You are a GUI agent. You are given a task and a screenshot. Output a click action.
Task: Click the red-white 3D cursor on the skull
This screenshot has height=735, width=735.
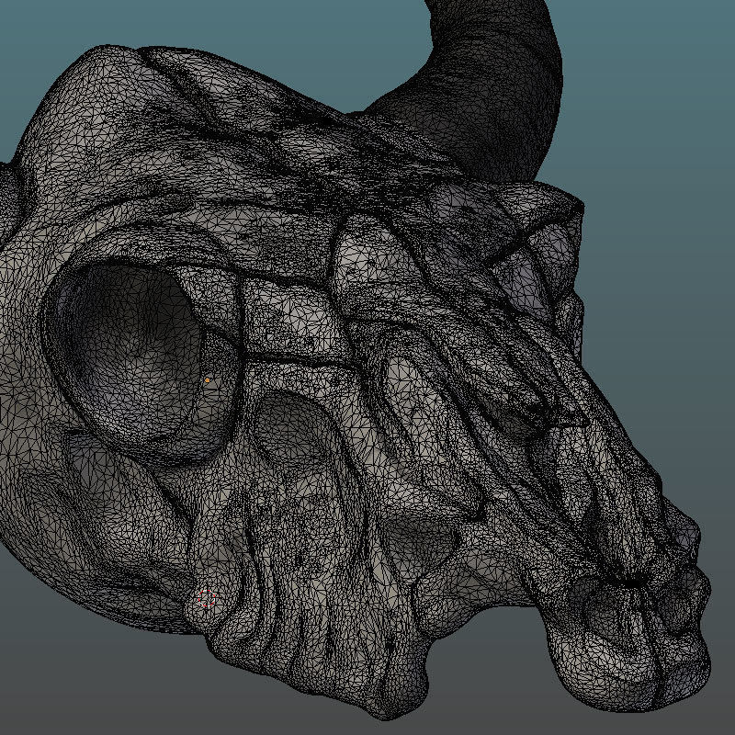206,599
